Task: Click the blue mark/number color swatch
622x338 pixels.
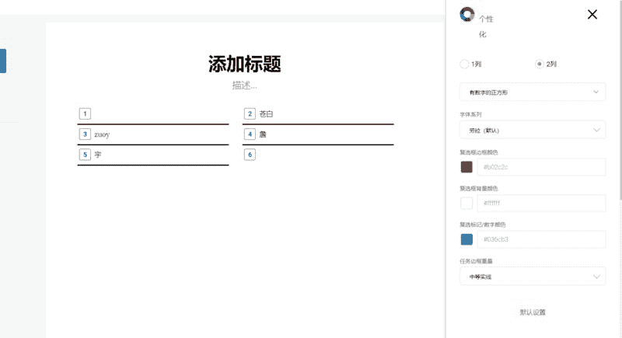Action: [466, 239]
